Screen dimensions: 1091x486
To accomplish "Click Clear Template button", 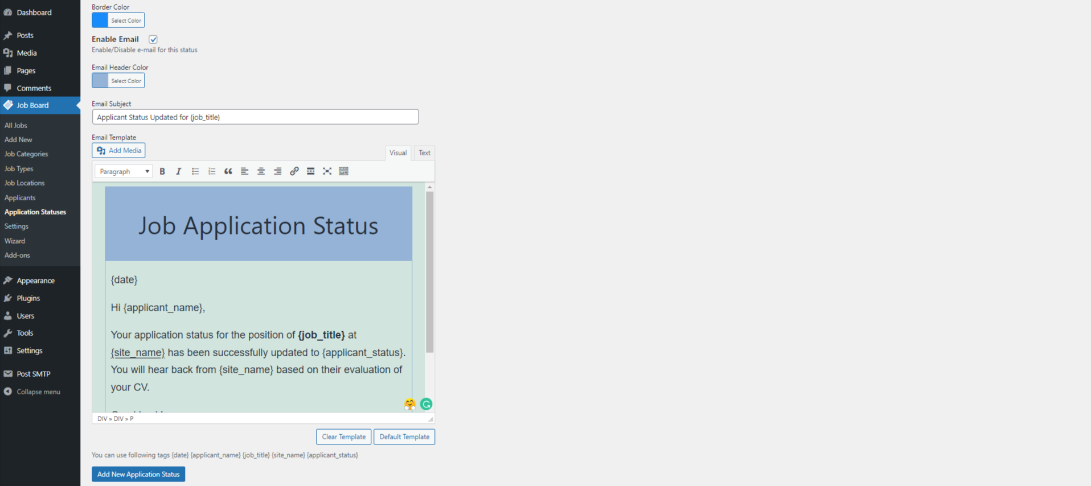I will [x=344, y=437].
